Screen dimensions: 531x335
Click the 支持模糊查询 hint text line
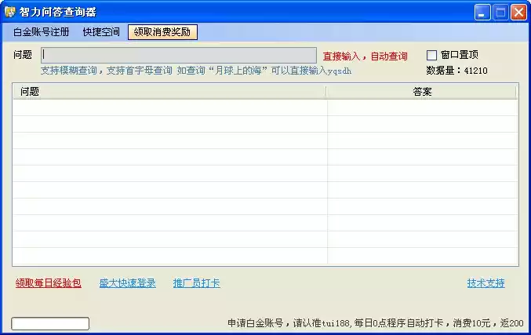coord(196,71)
